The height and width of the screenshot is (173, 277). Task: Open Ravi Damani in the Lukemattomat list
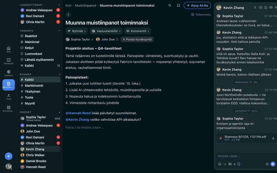click(x=40, y=16)
